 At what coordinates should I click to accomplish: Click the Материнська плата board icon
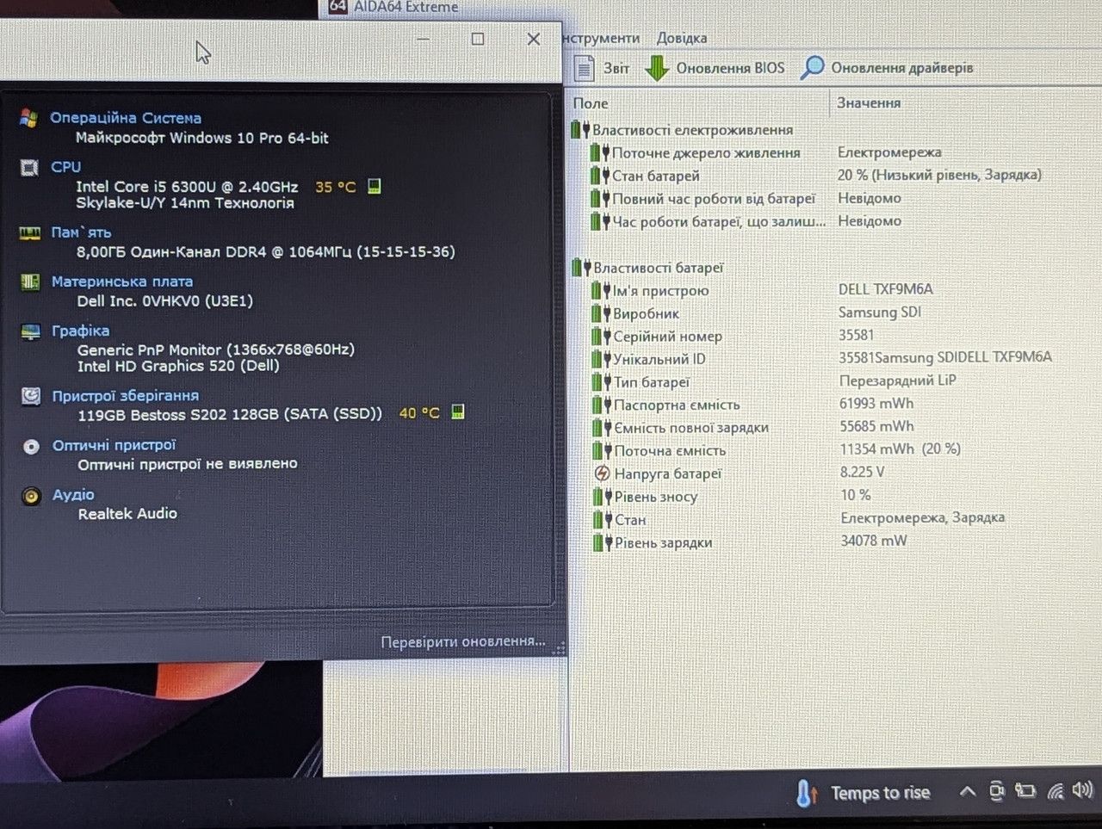[30, 281]
